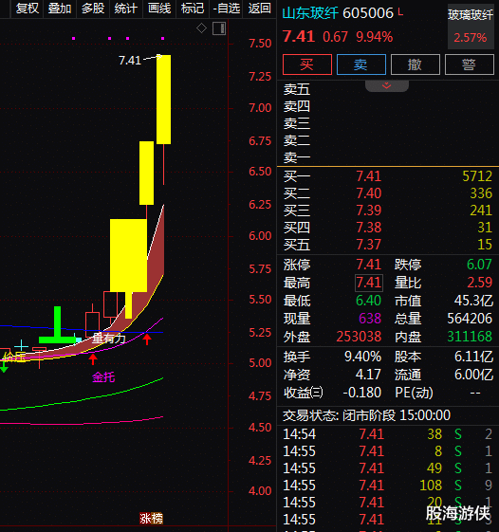Remove stock via -自选 button
This screenshot has width=499, height=532.
point(226,9)
